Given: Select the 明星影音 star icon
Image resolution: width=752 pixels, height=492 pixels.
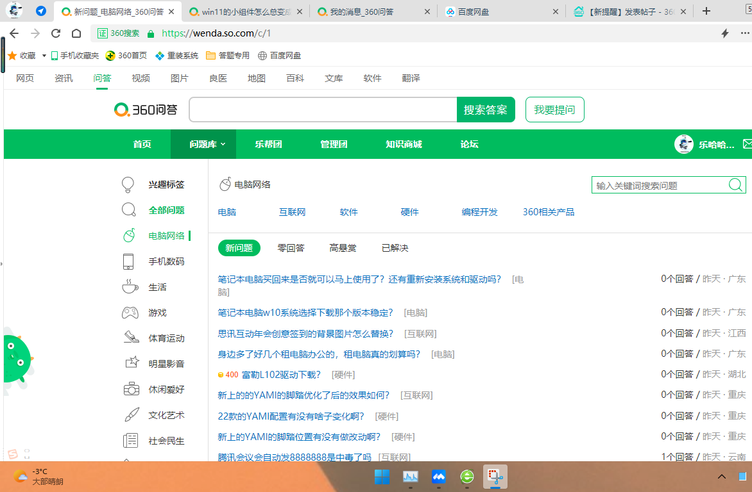Looking at the screenshot, I should (132, 363).
